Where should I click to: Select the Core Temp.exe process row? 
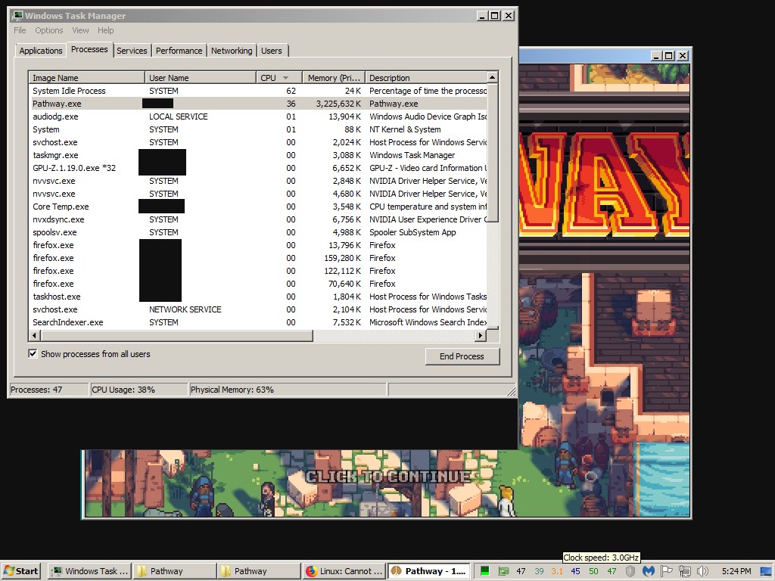pos(258,207)
